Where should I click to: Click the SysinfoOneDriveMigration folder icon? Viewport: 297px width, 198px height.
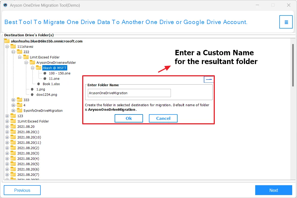coord(20,110)
